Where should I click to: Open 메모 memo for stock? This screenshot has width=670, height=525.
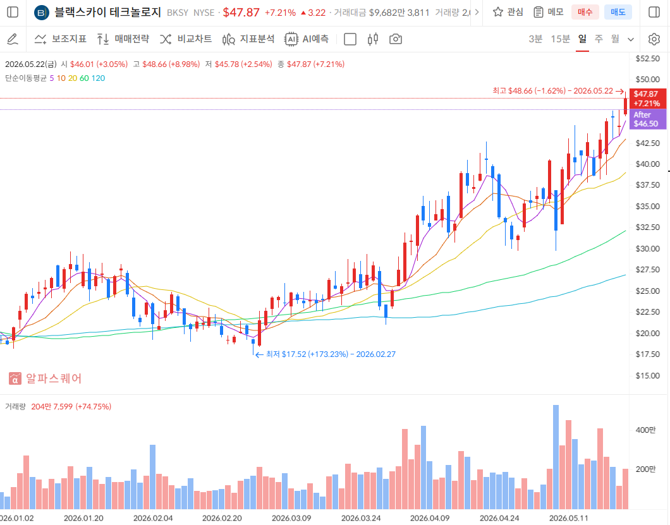549,12
